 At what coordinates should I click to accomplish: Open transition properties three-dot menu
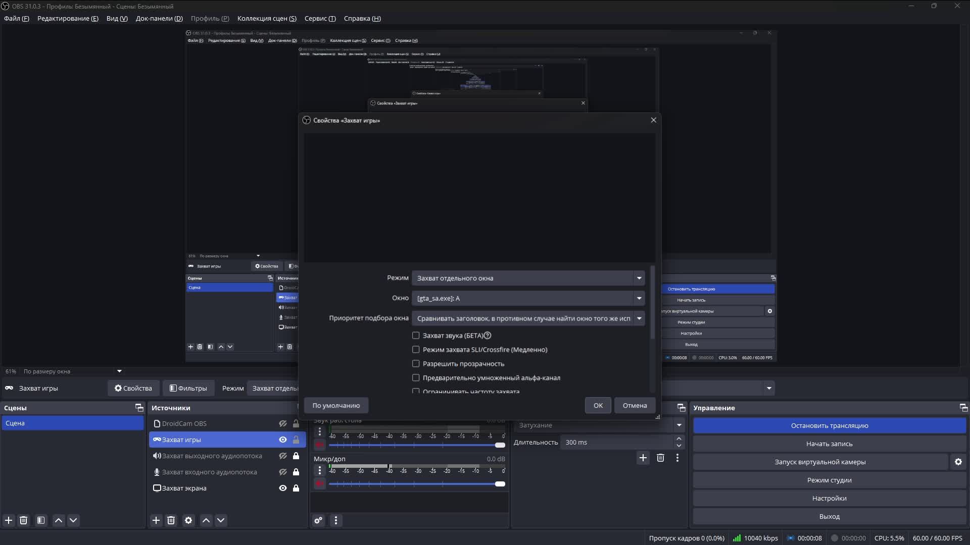(x=677, y=458)
